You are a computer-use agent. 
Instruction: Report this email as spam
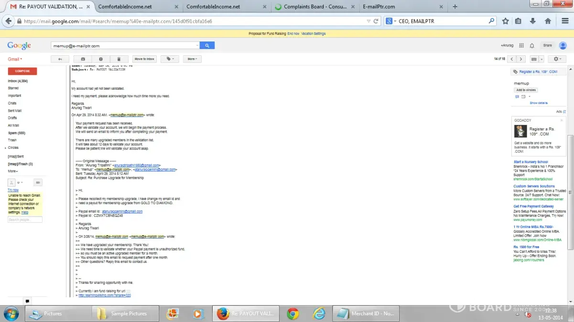[101, 59]
